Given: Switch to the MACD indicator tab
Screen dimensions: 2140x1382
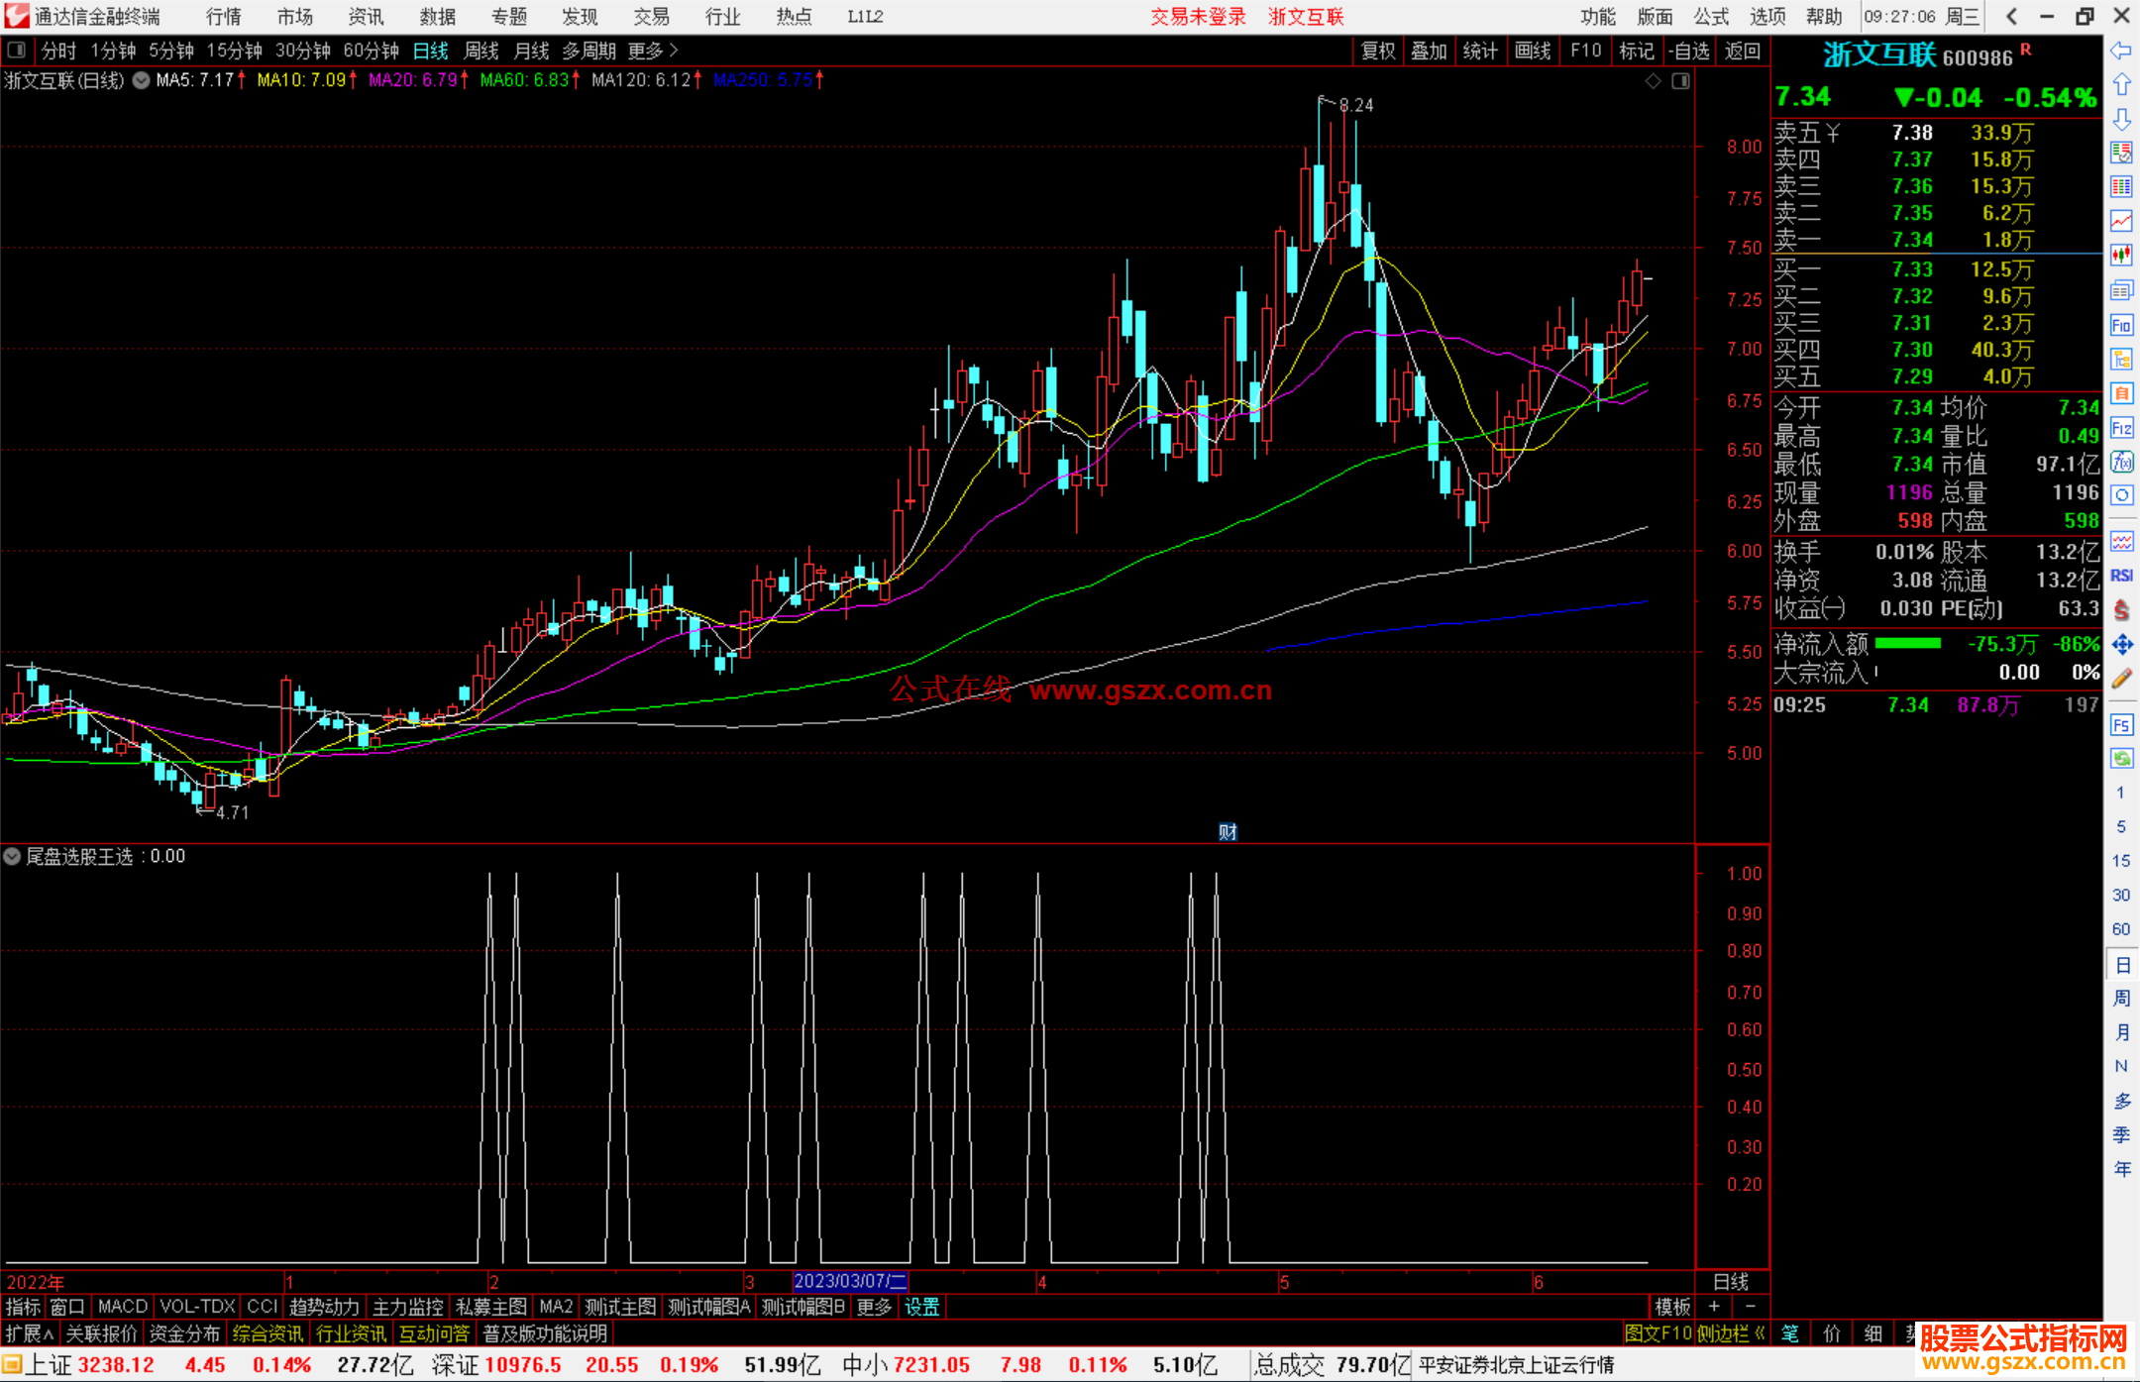Looking at the screenshot, I should 122,1307.
